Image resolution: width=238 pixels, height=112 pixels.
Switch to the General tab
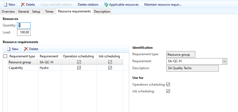click(24, 12)
